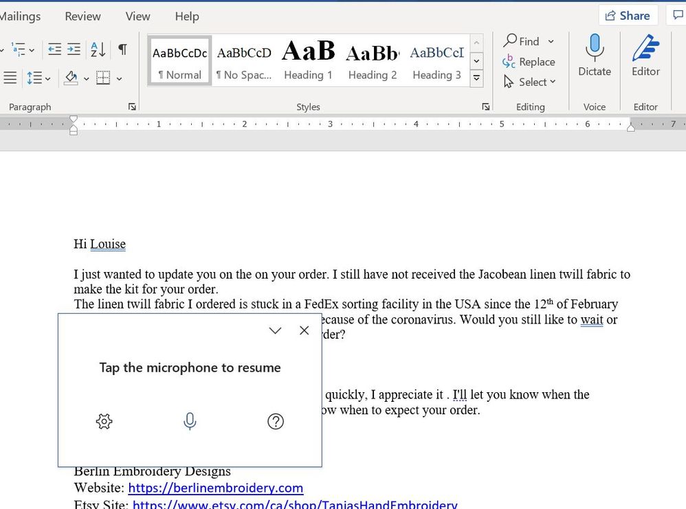Click the word I'll in the letter
The image size is (686, 509).
[460, 394]
